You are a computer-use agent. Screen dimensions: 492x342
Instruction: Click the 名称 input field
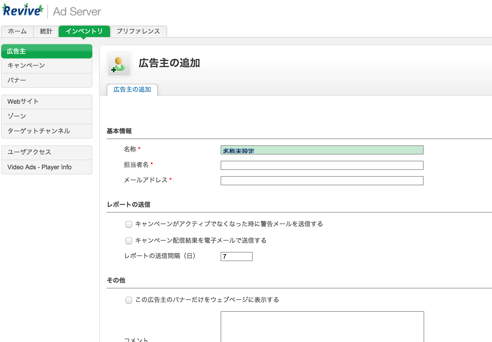pyautogui.click(x=322, y=150)
